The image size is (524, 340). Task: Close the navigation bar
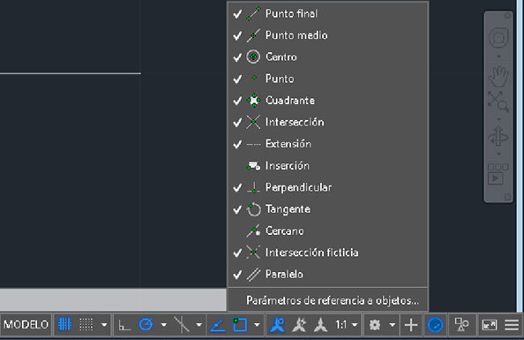point(508,16)
